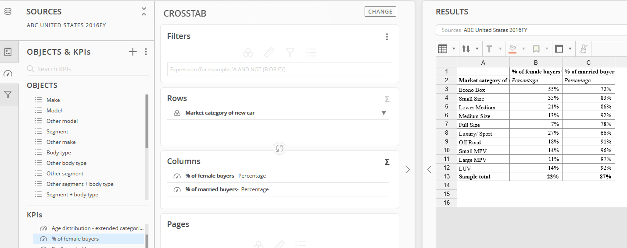Click the CHANGE button

click(380, 12)
